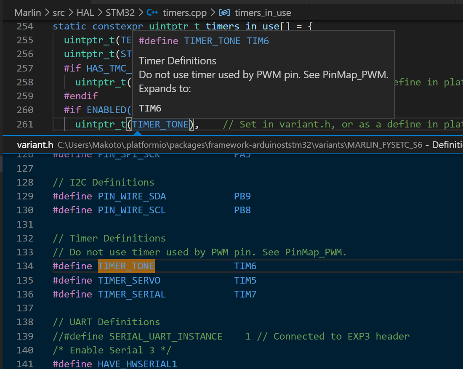Click the variant.h title in peek header
This screenshot has width=463, height=369.
[35, 144]
